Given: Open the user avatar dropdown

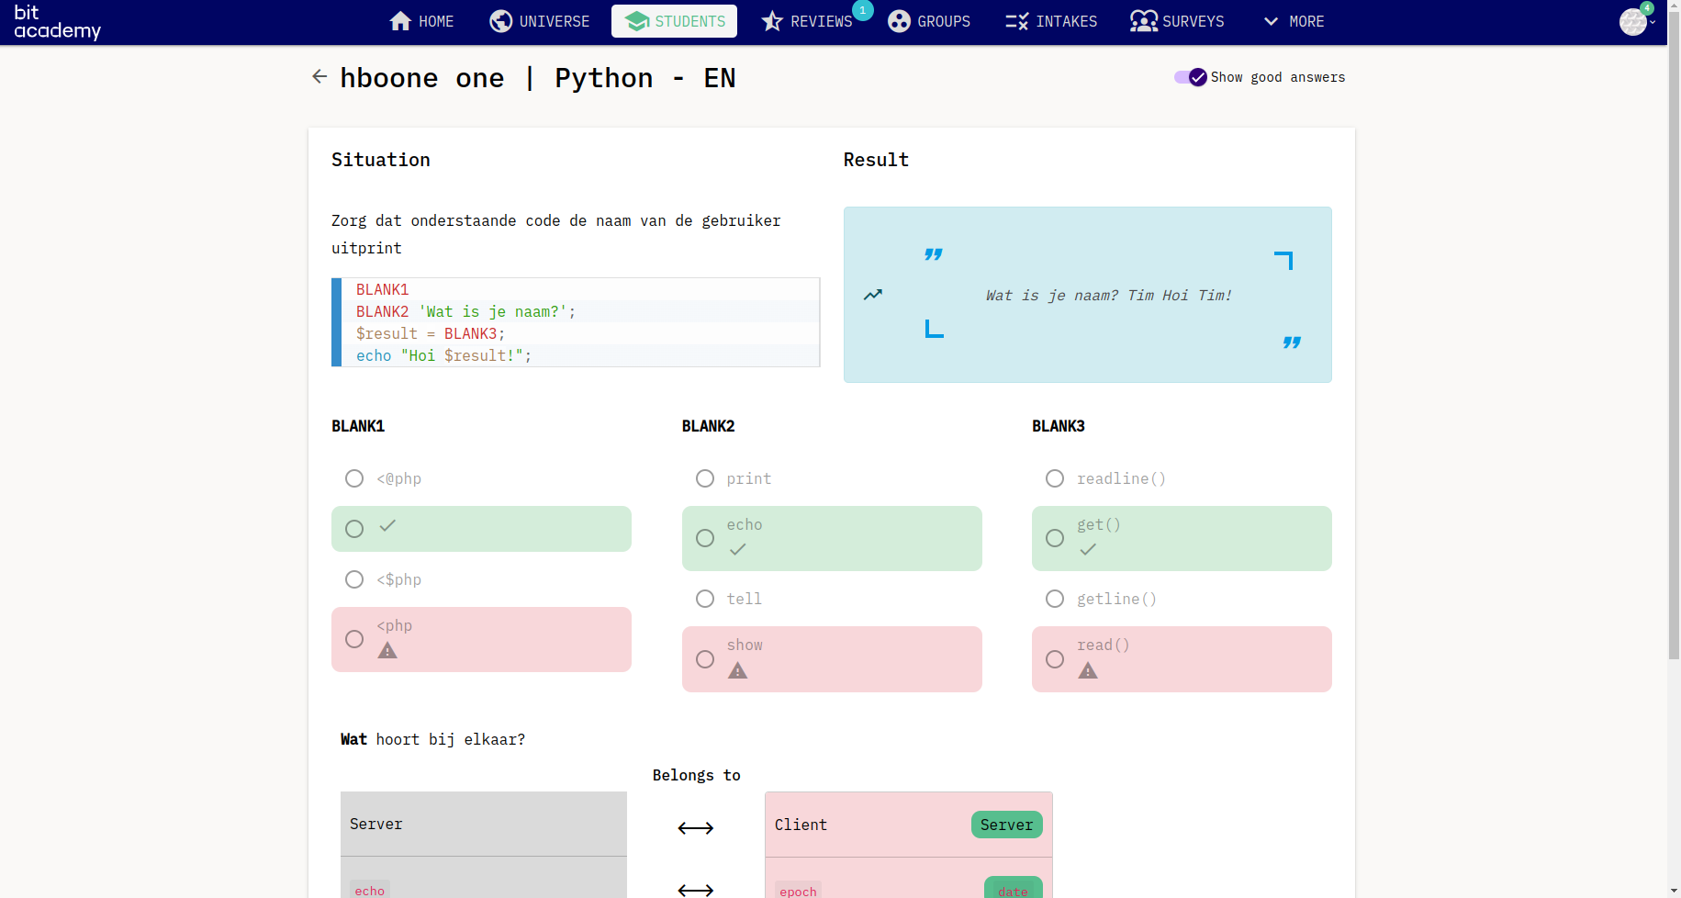Looking at the screenshot, I should point(1636,21).
